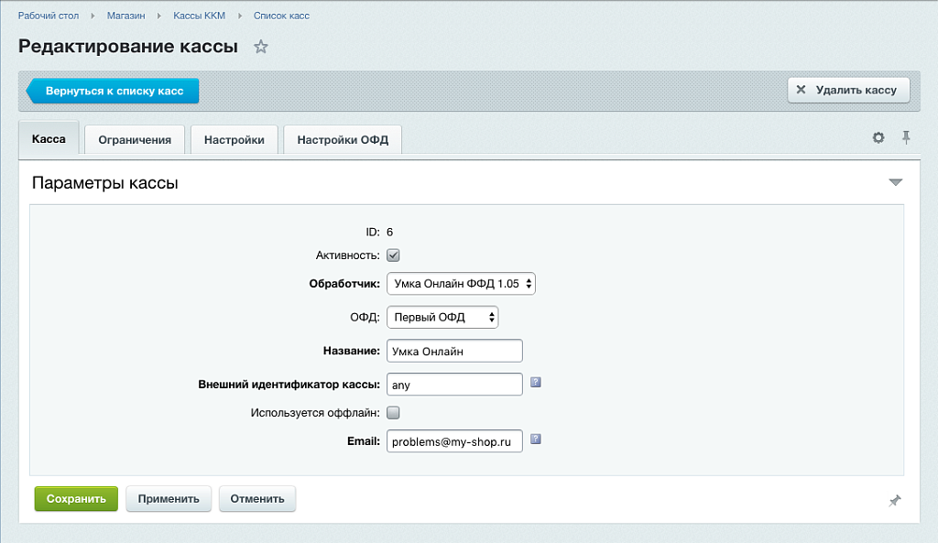Go back via Вернуться к списку касс
The height and width of the screenshot is (543, 938).
[114, 91]
